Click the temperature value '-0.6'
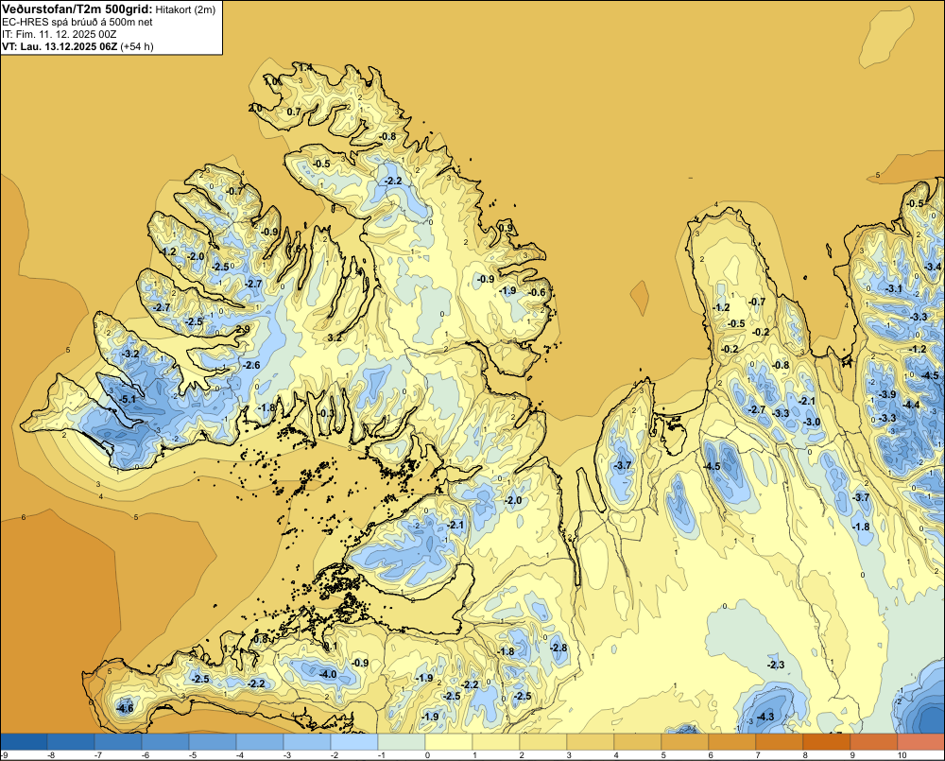The height and width of the screenshot is (761, 945). [x=537, y=292]
